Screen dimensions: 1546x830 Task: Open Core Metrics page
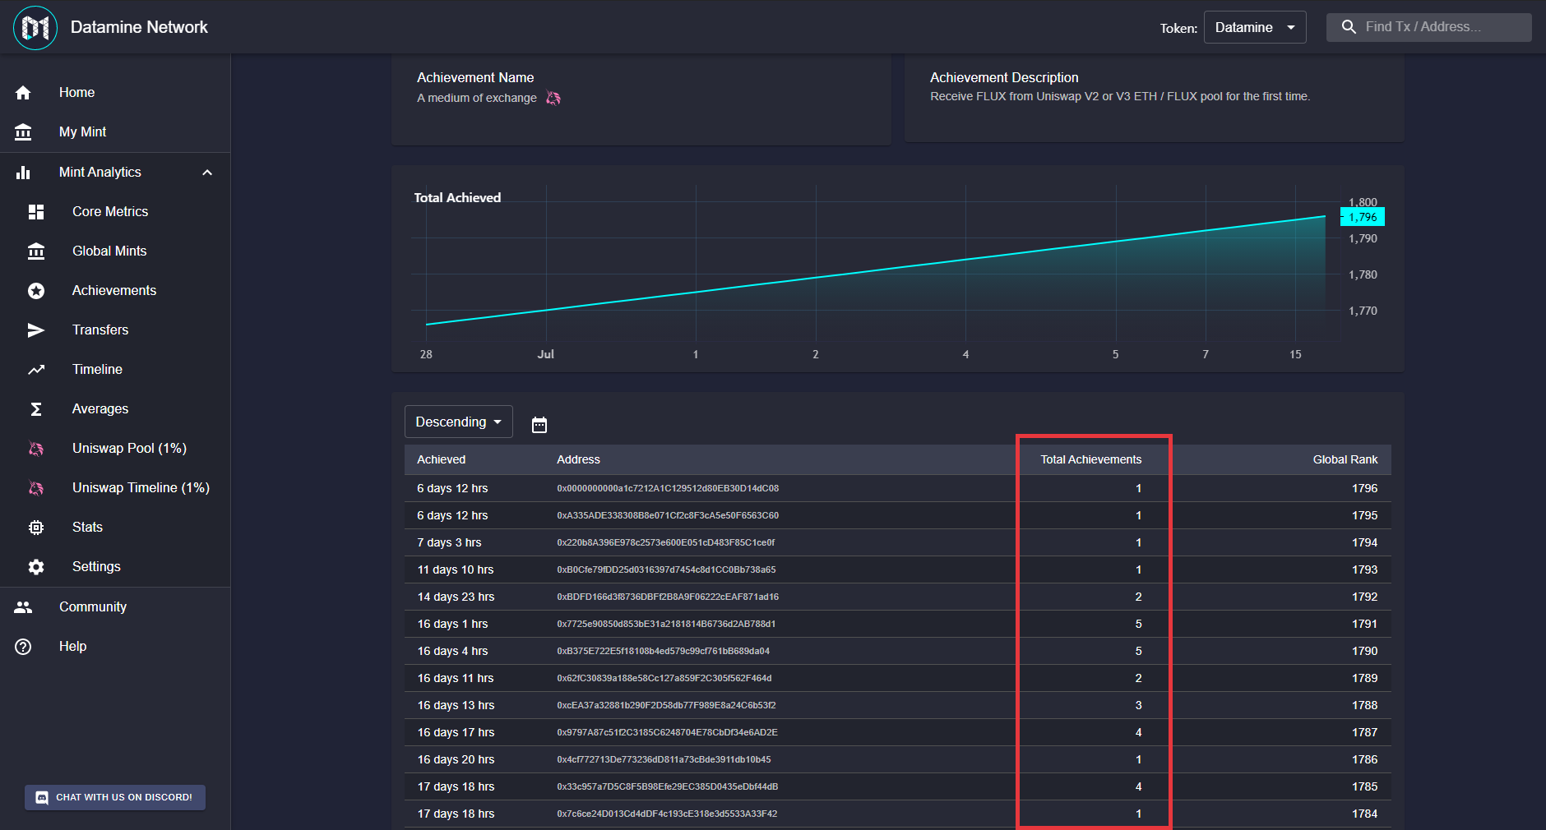click(115, 212)
